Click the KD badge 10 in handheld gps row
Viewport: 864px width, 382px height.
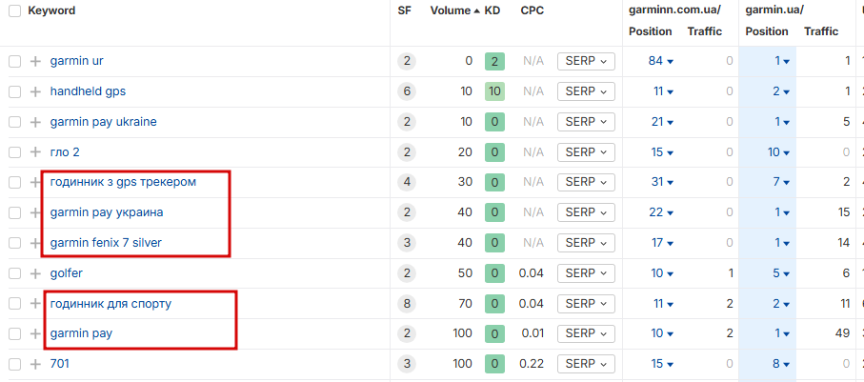(x=494, y=91)
